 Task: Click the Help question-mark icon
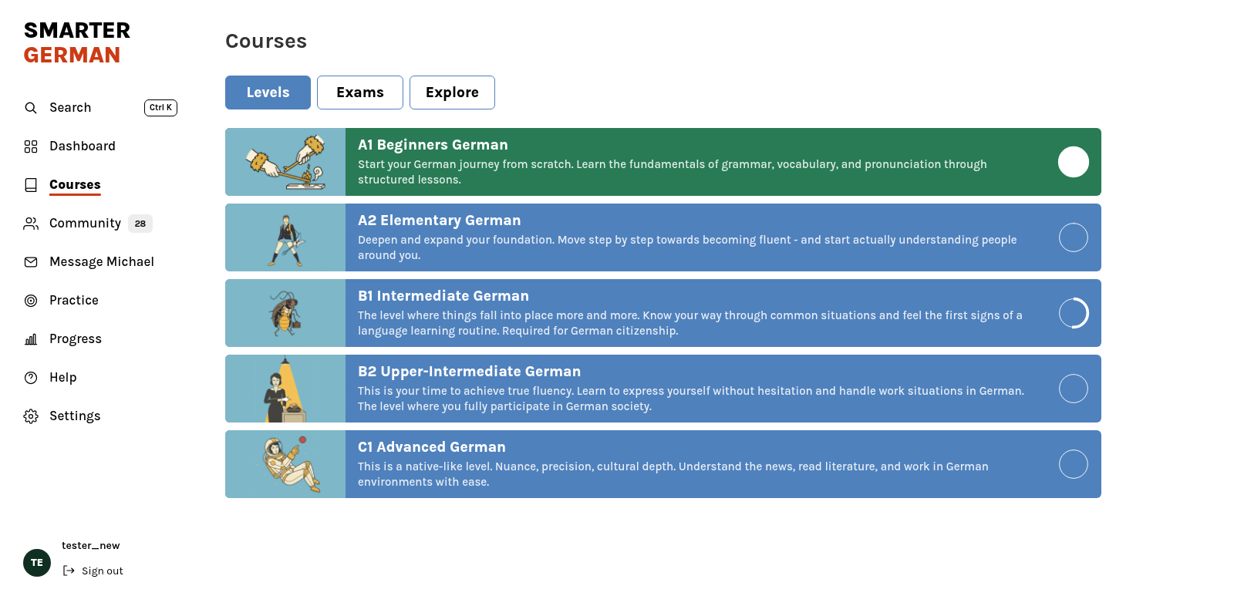(31, 378)
